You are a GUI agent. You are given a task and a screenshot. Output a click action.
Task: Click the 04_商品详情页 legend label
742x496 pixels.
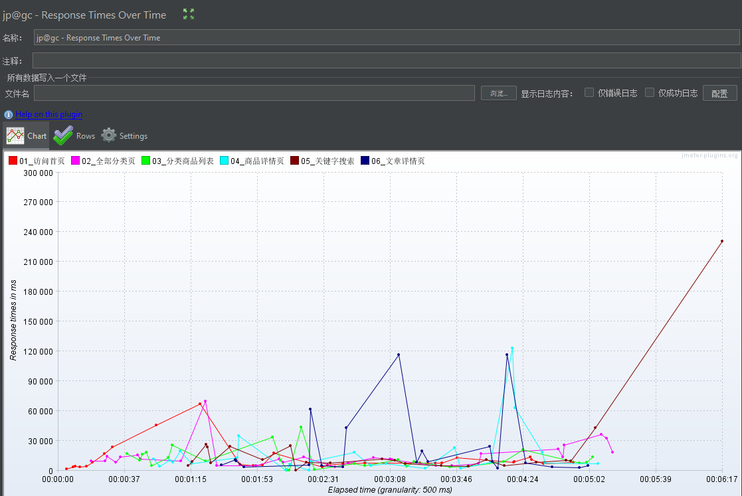click(x=257, y=161)
